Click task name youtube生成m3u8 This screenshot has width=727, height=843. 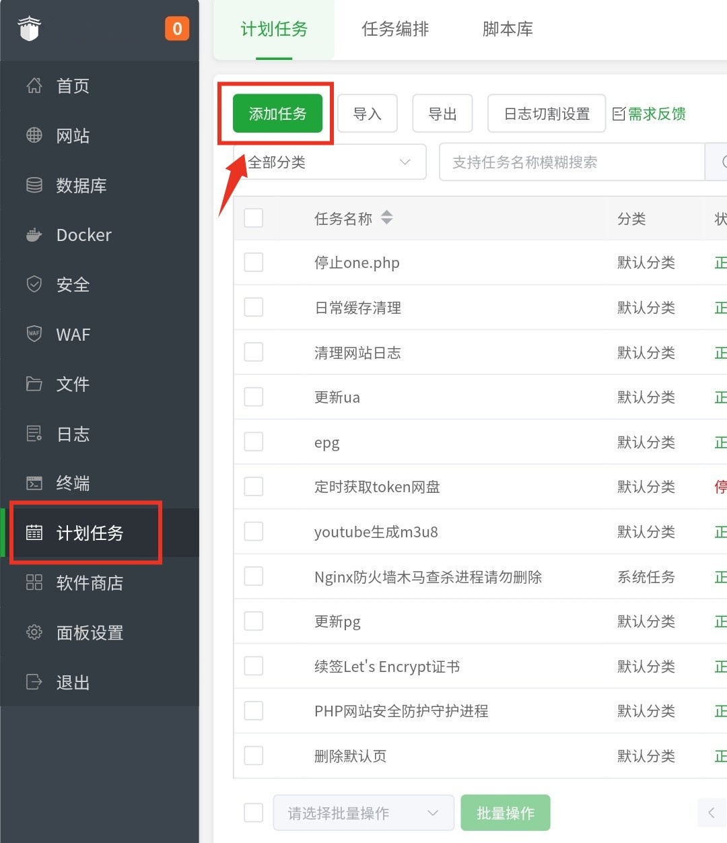pos(376,532)
